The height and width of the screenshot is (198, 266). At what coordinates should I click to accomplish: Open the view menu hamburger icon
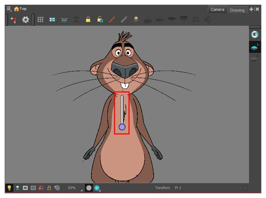point(9,9)
